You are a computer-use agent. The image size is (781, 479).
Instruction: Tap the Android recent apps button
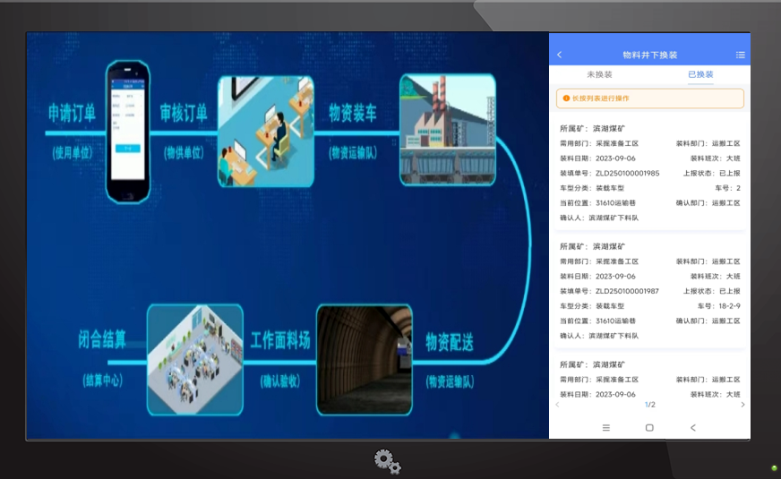click(606, 428)
